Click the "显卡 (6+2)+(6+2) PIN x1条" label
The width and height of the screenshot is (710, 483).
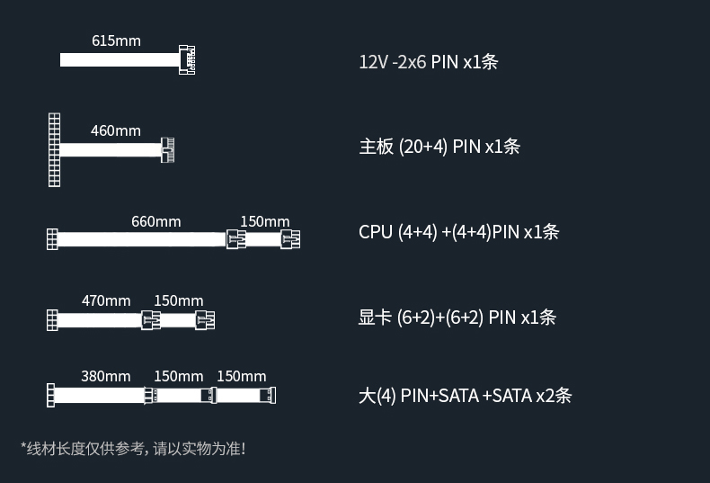coord(457,317)
